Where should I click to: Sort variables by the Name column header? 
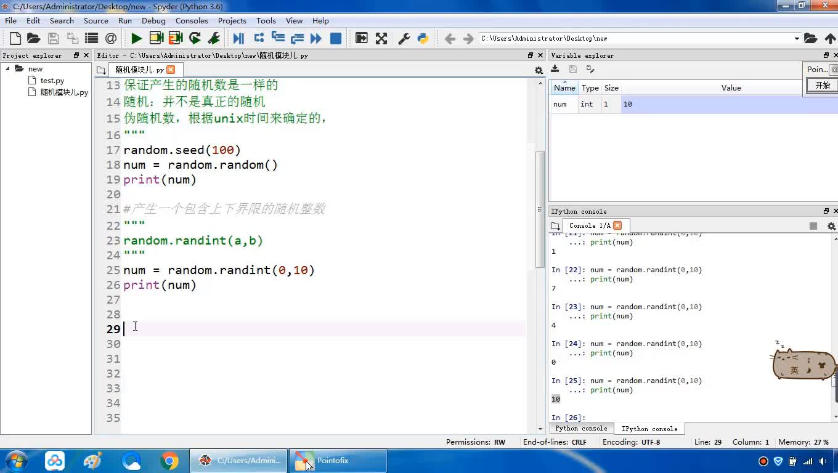564,88
